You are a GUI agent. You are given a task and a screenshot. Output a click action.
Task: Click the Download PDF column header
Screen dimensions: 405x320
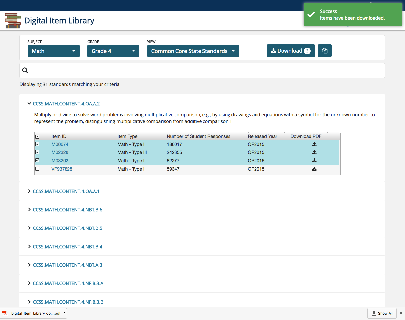coord(314,136)
